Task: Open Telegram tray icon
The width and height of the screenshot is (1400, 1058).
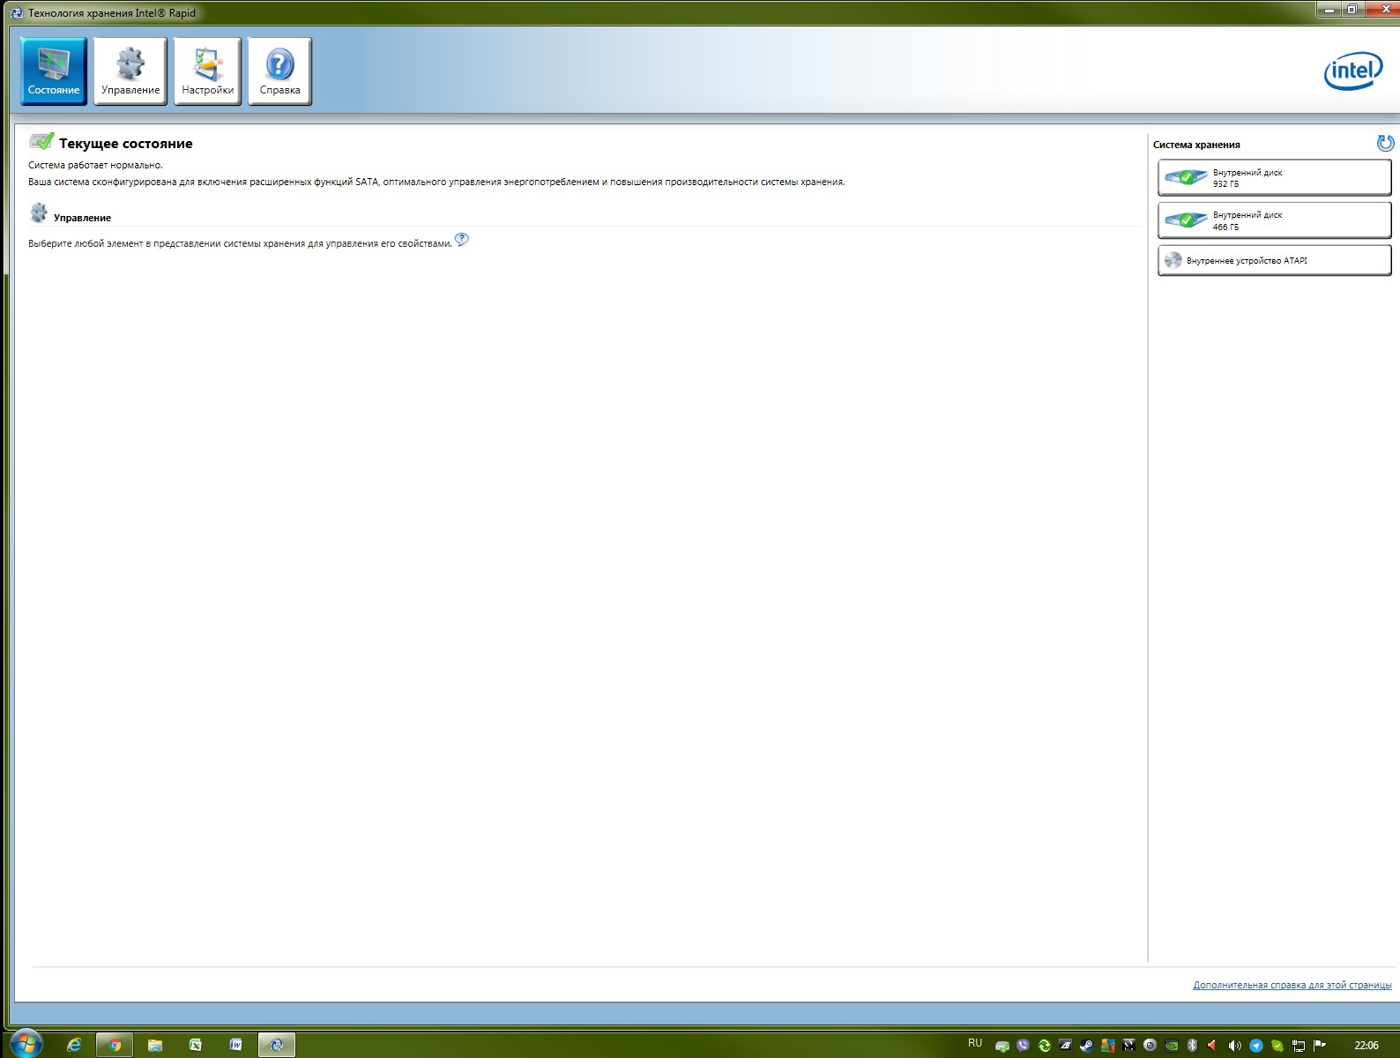Action: click(x=1256, y=1046)
